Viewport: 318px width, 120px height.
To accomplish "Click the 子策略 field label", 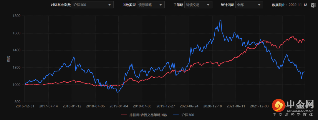I will 178,5.
